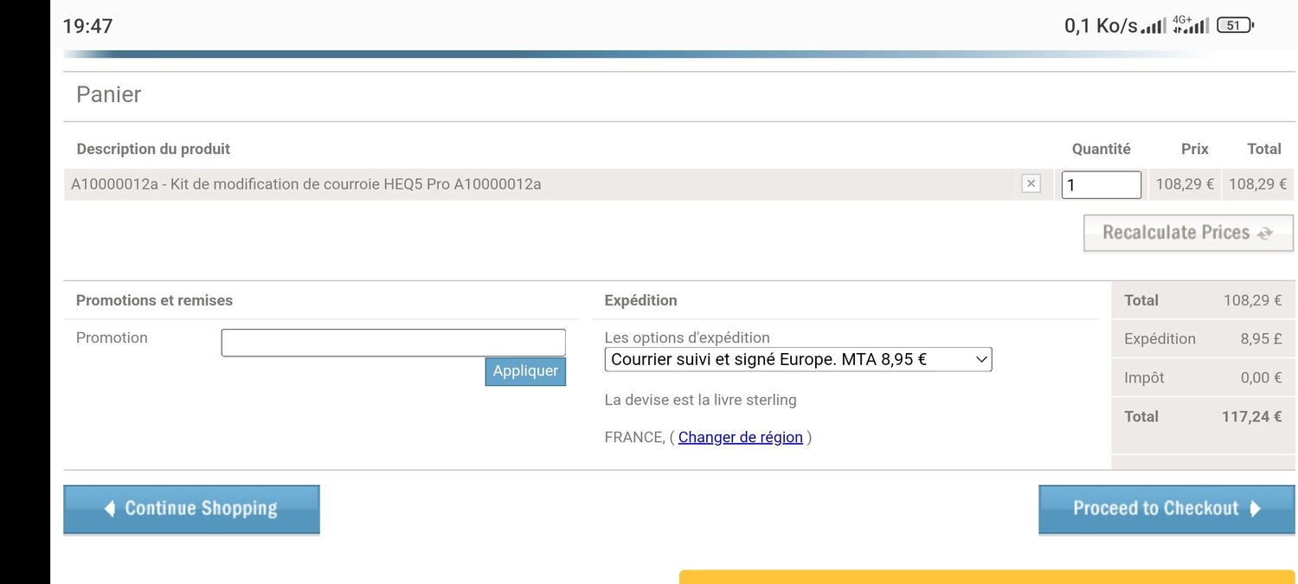Remove the HEQ5 Pro belt kit from cart
Screen dimensions: 1298x584
[x=1030, y=183]
